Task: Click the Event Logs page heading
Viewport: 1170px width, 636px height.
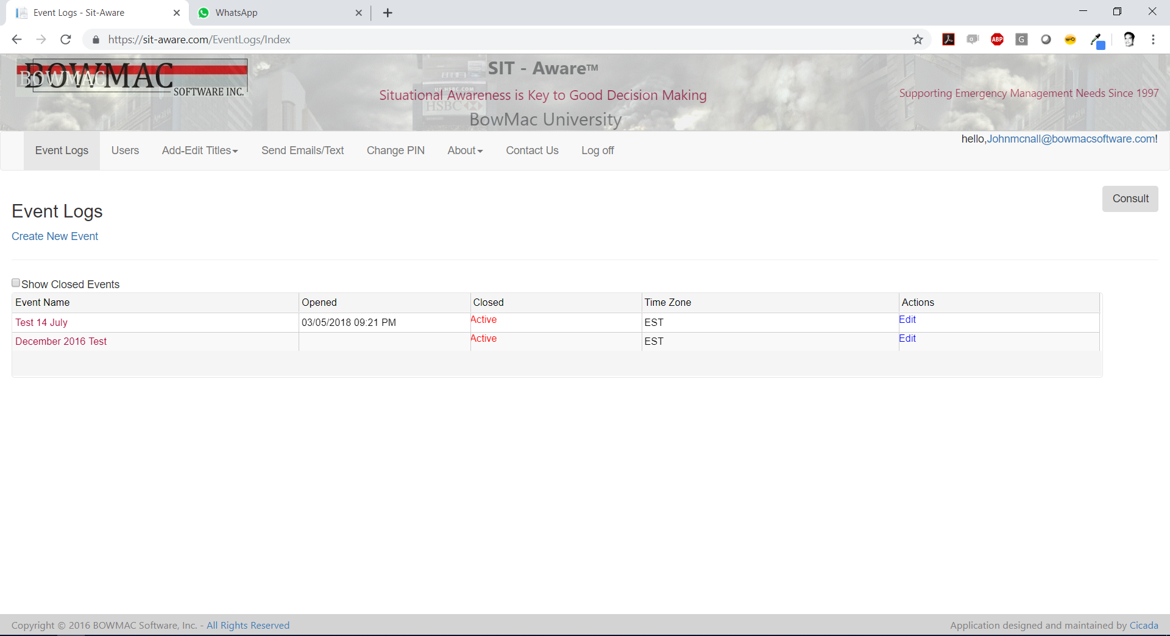Action: 57,211
